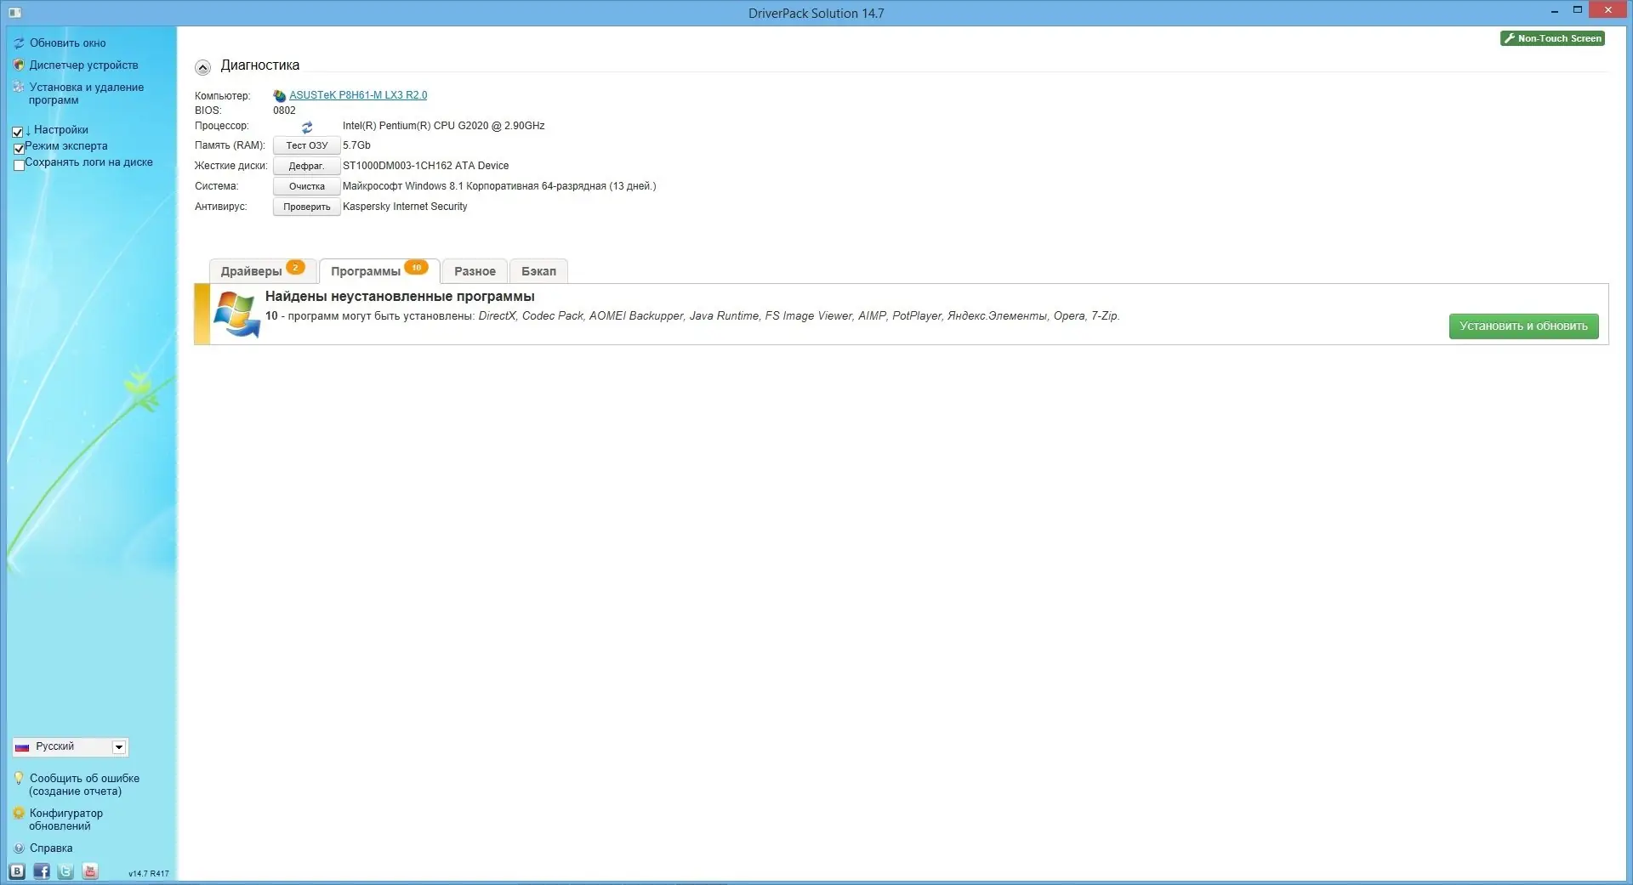Viewport: 1633px width, 885px height.
Task: Click the DriverPack Solution 14.7 window title
Action: coord(816,13)
